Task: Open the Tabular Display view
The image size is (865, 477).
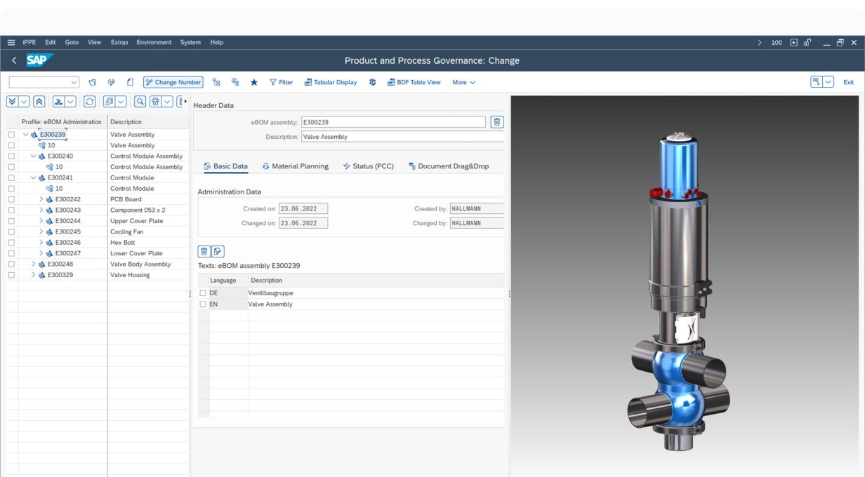Action: pyautogui.click(x=330, y=82)
